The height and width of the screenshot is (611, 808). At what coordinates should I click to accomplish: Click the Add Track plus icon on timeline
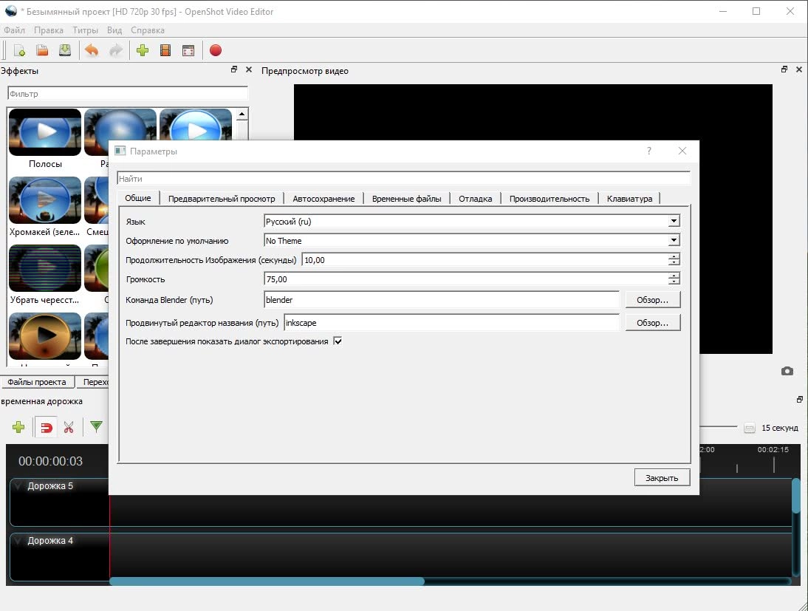[x=18, y=427]
